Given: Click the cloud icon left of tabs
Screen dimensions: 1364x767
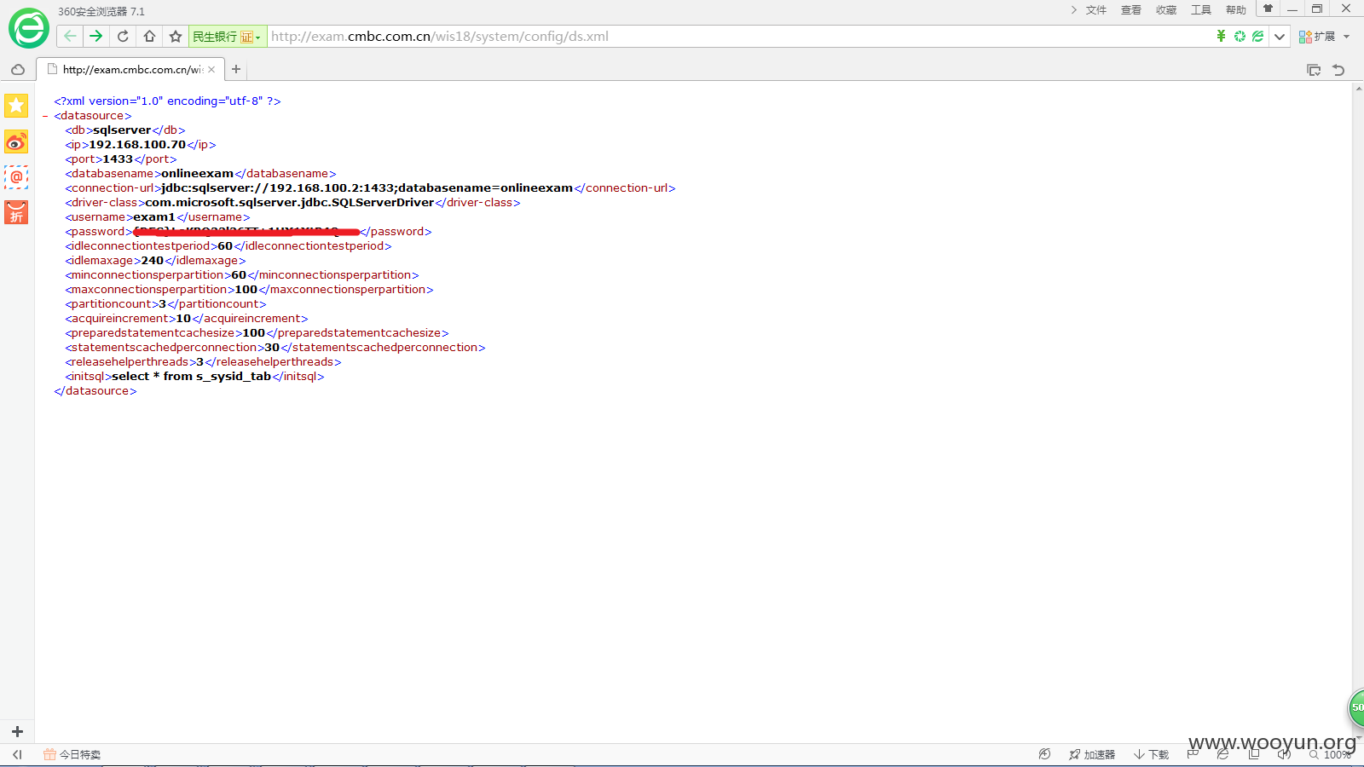Looking at the screenshot, I should tap(18, 70).
